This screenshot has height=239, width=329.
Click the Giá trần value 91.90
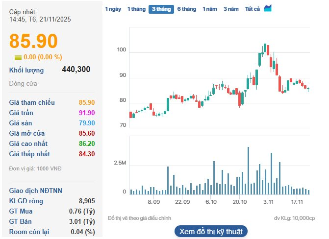(86, 113)
